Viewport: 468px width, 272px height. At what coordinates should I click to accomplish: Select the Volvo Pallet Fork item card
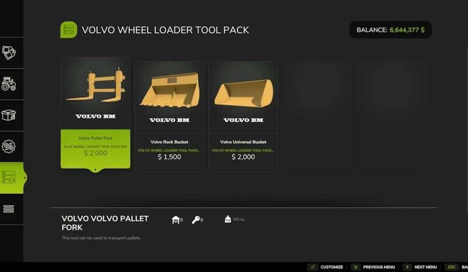click(x=95, y=113)
